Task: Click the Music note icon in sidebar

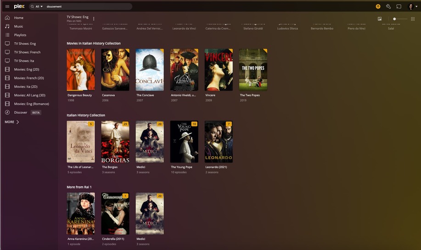Action: point(7,26)
